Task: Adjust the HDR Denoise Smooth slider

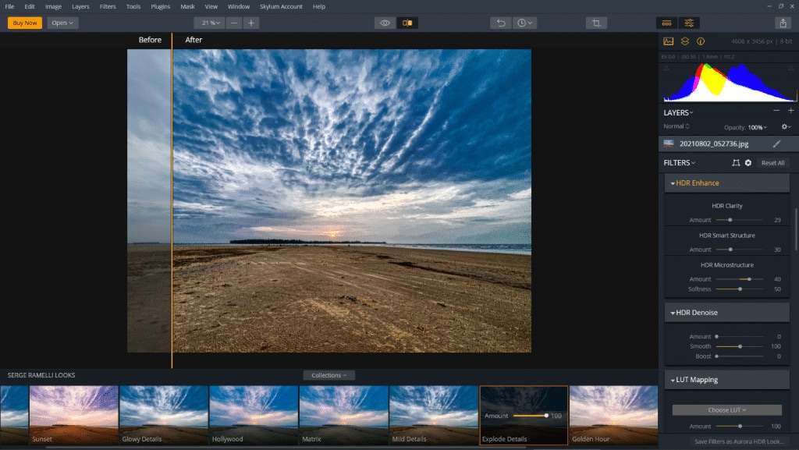Action: point(740,346)
